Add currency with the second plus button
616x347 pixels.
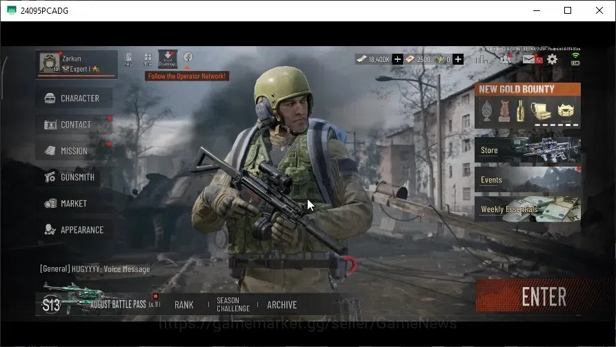click(457, 59)
